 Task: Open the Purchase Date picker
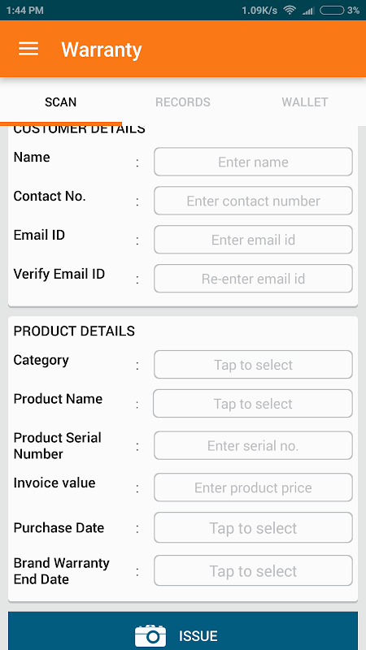pos(253,527)
